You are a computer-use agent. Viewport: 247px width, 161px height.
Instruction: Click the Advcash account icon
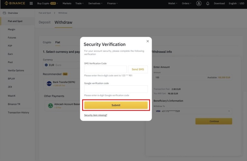pyautogui.click(x=50, y=105)
